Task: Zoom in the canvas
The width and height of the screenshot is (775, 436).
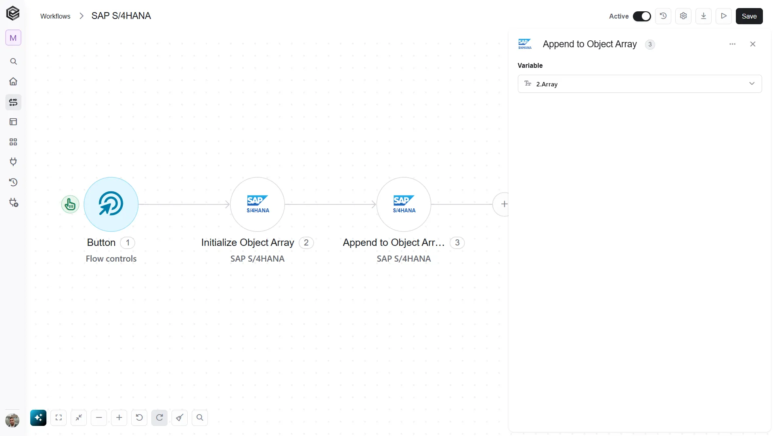Action: tap(119, 418)
